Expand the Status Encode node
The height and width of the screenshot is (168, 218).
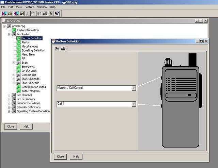click(x=14, y=83)
